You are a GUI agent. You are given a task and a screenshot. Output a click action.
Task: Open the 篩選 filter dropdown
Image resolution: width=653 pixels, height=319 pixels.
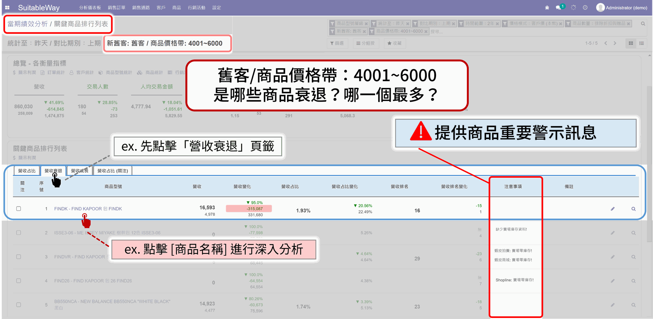(337, 43)
